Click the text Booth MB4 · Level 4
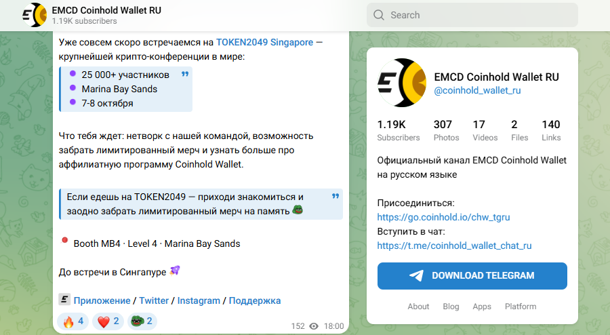Viewport: 610px width, 335px height. [x=115, y=243]
